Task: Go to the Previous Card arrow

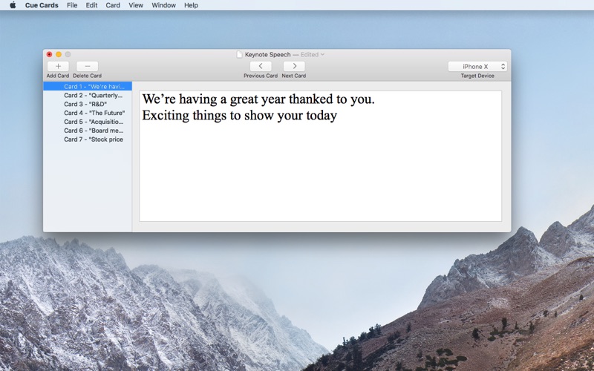Action: point(261,66)
